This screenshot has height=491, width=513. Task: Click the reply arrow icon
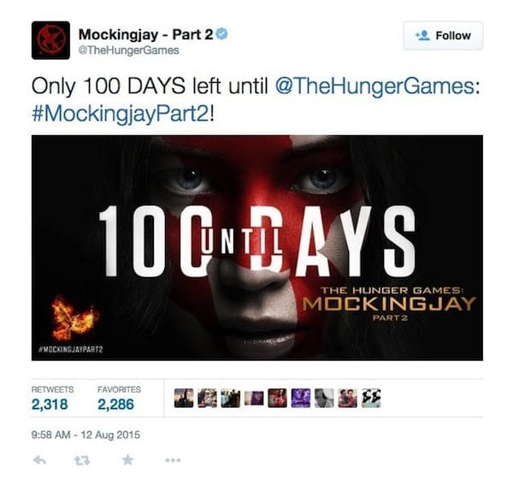39,460
